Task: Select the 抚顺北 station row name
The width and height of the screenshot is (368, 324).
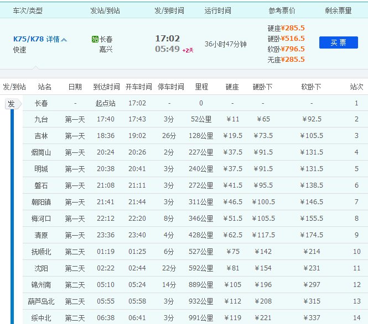Action: click(x=41, y=252)
